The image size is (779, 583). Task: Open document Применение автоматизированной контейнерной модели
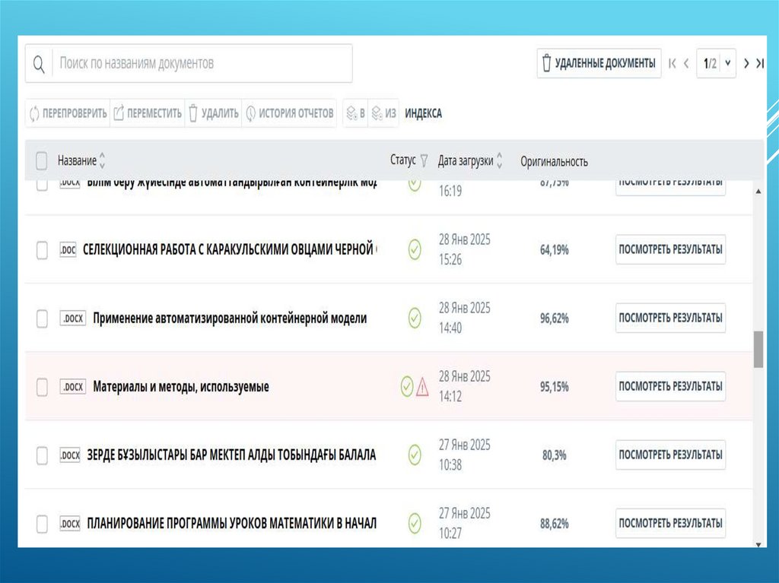click(230, 318)
